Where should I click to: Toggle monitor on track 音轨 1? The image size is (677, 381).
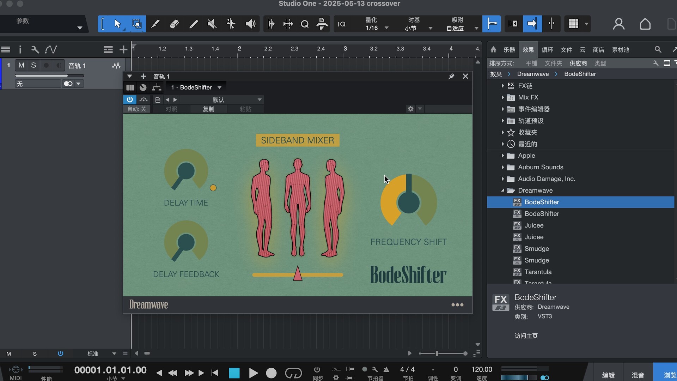pyautogui.click(x=59, y=65)
